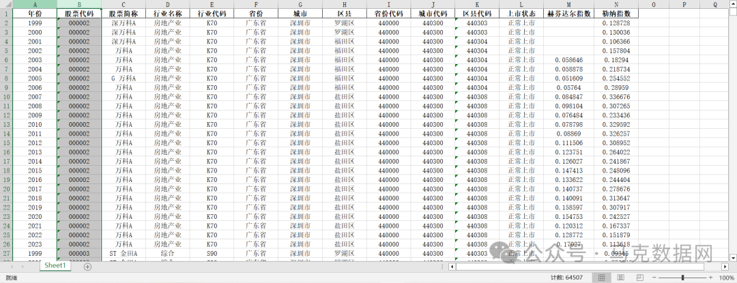
Task: Click the 区县 header cell
Action: tap(345, 13)
